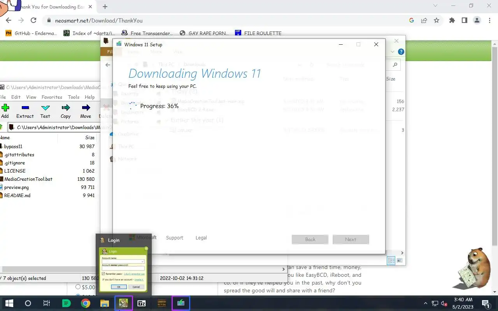Click the Copy icon in 7-Zip toolbar
The width and height of the screenshot is (498, 311).
pyautogui.click(x=66, y=108)
